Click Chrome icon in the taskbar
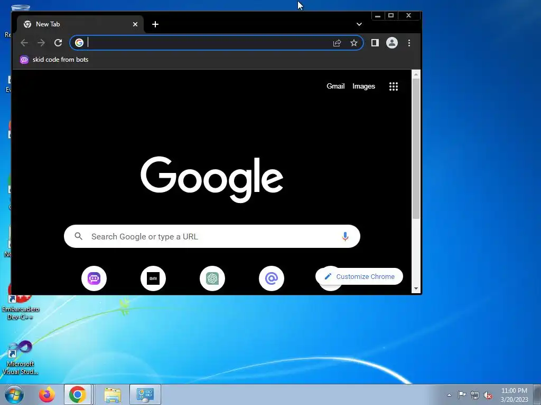 pos(78,394)
